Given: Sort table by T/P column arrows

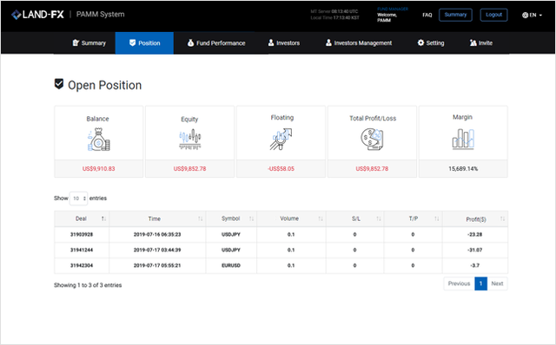Looking at the screenshot, I should point(437,218).
